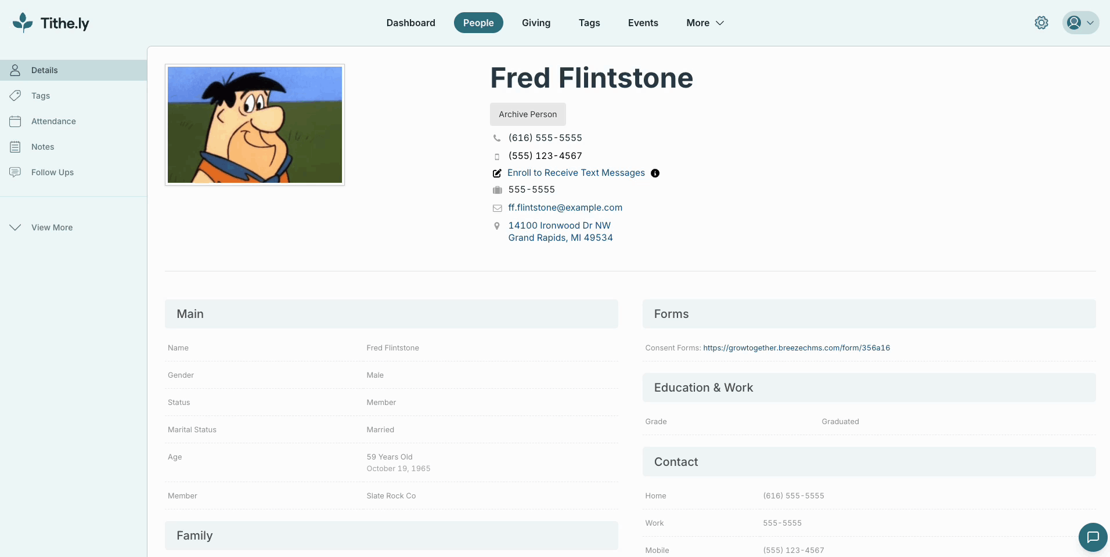
Task: Click the (616) 555-5555 phone number in header
Action: [545, 138]
